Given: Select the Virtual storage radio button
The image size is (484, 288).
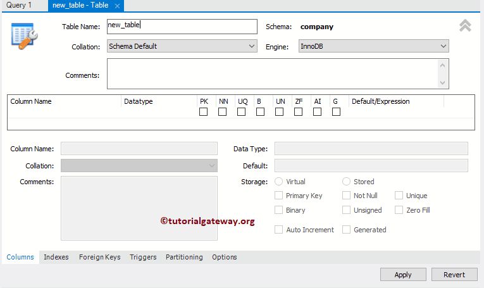Looking at the screenshot, I should (x=279, y=182).
